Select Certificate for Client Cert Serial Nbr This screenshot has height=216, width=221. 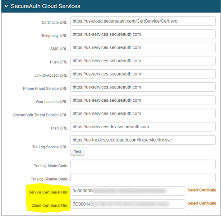202,203
